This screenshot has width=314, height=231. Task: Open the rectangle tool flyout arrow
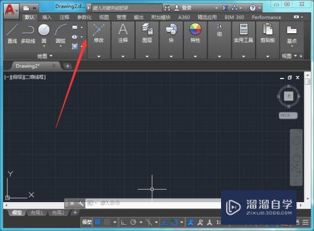(82, 28)
